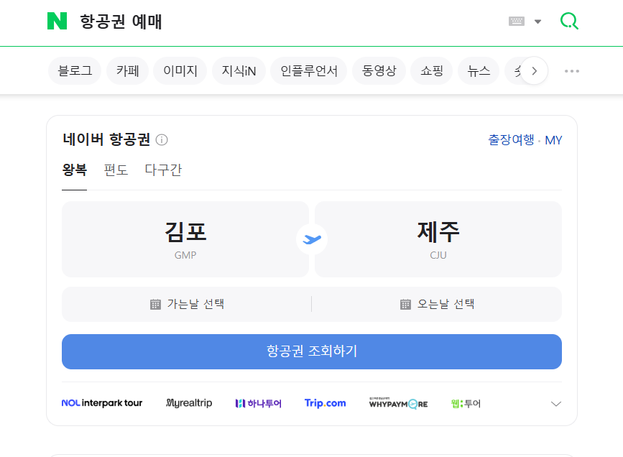This screenshot has width=623, height=457.
Task: Click the right arrow in category strip
Action: click(535, 70)
